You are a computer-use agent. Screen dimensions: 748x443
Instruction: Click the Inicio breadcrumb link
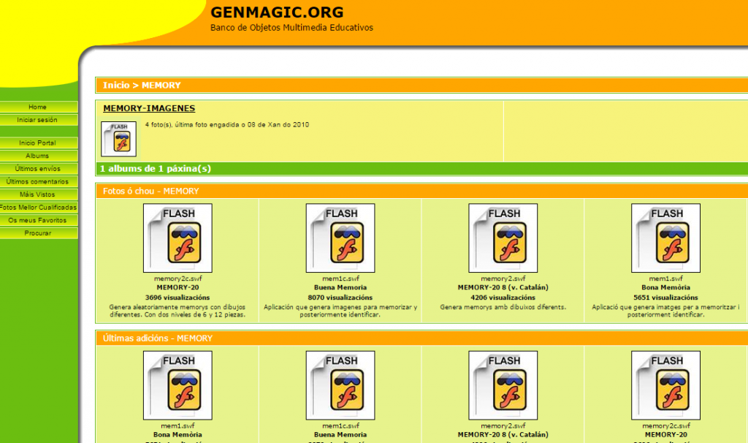(115, 86)
